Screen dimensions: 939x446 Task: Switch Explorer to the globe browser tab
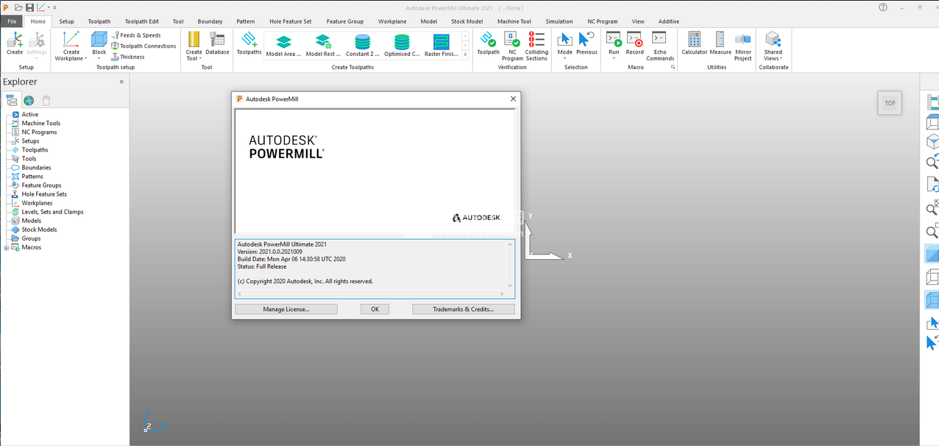click(x=28, y=101)
